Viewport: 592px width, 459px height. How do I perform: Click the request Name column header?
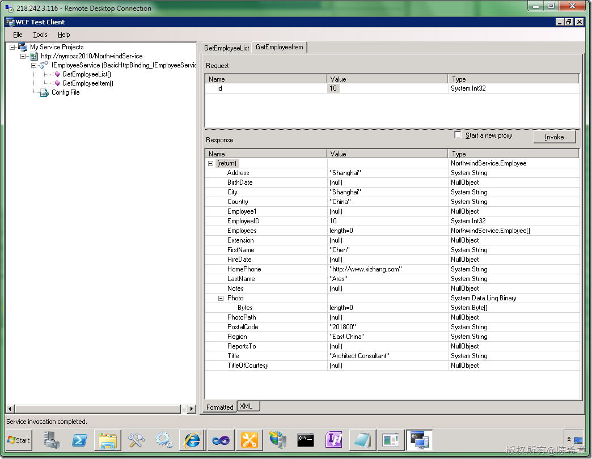266,79
